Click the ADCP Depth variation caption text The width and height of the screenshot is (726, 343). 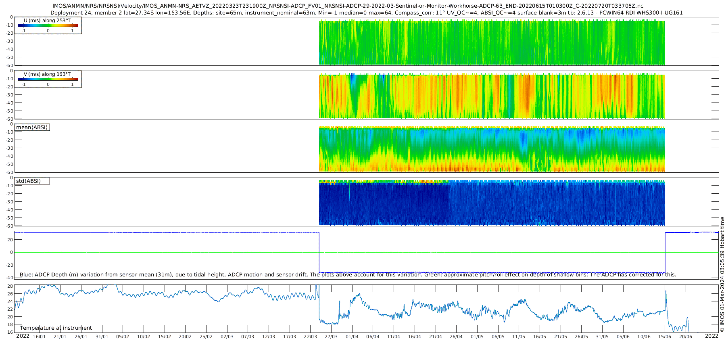click(x=348, y=275)
